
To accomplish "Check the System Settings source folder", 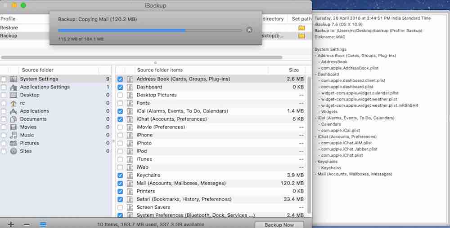I will click(4, 79).
